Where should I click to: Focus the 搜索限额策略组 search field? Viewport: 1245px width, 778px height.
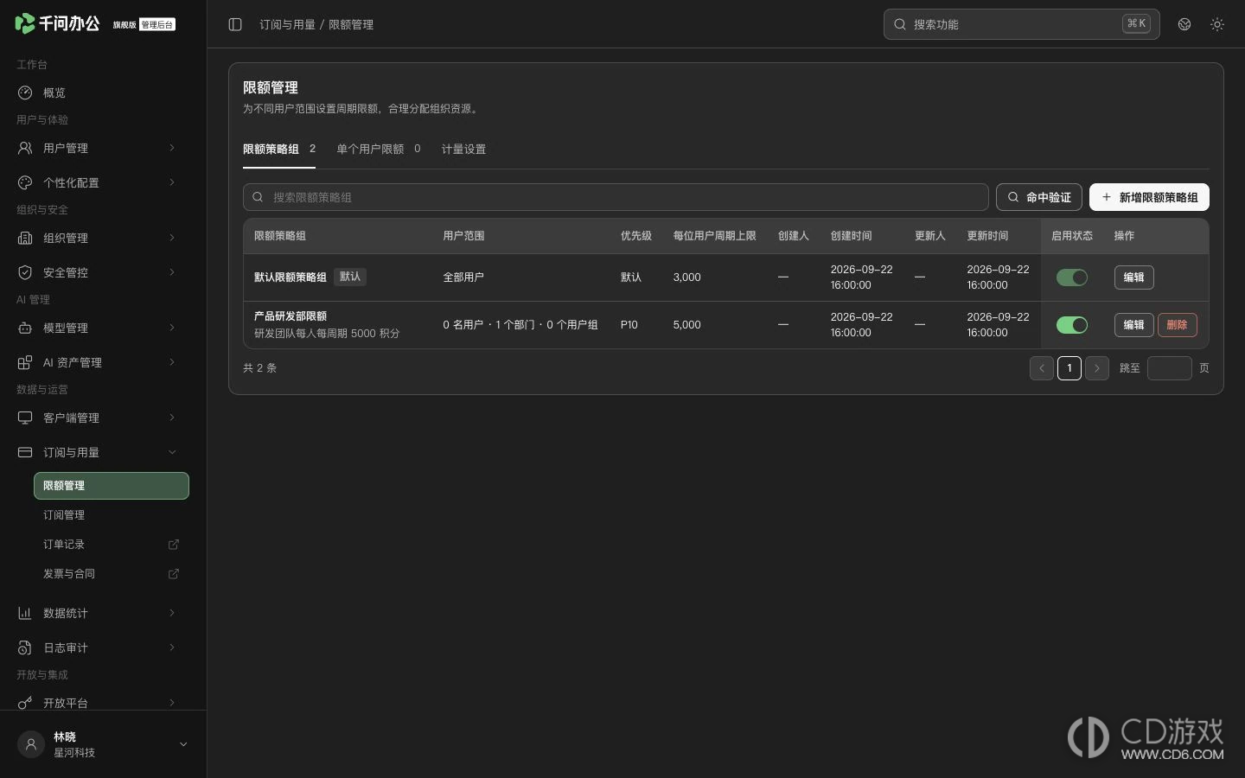tap(616, 197)
